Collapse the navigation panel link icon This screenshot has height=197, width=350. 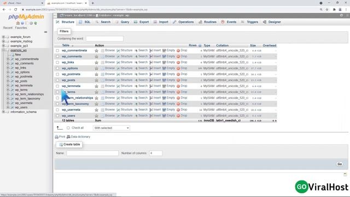pos(45,32)
